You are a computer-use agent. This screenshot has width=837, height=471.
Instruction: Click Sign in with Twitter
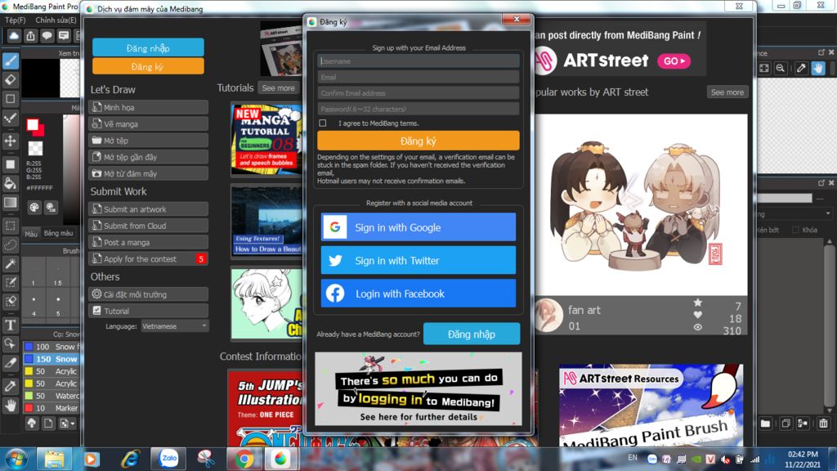pos(418,260)
